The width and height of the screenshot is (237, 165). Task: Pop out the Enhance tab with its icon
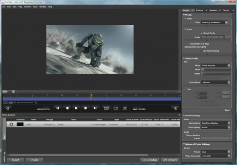(x=206, y=10)
